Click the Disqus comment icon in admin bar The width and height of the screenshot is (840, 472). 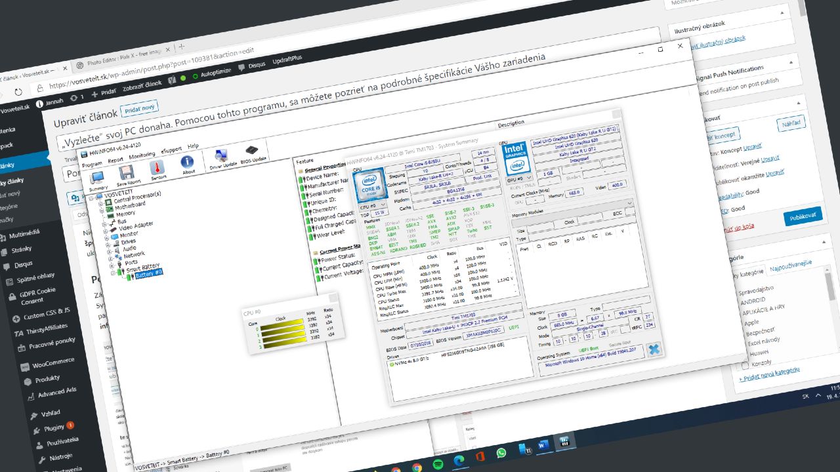pos(242,67)
